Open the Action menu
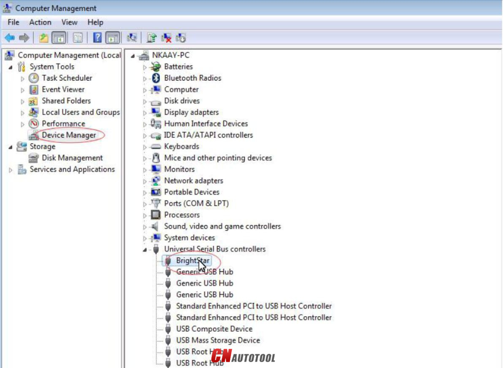 (40, 22)
